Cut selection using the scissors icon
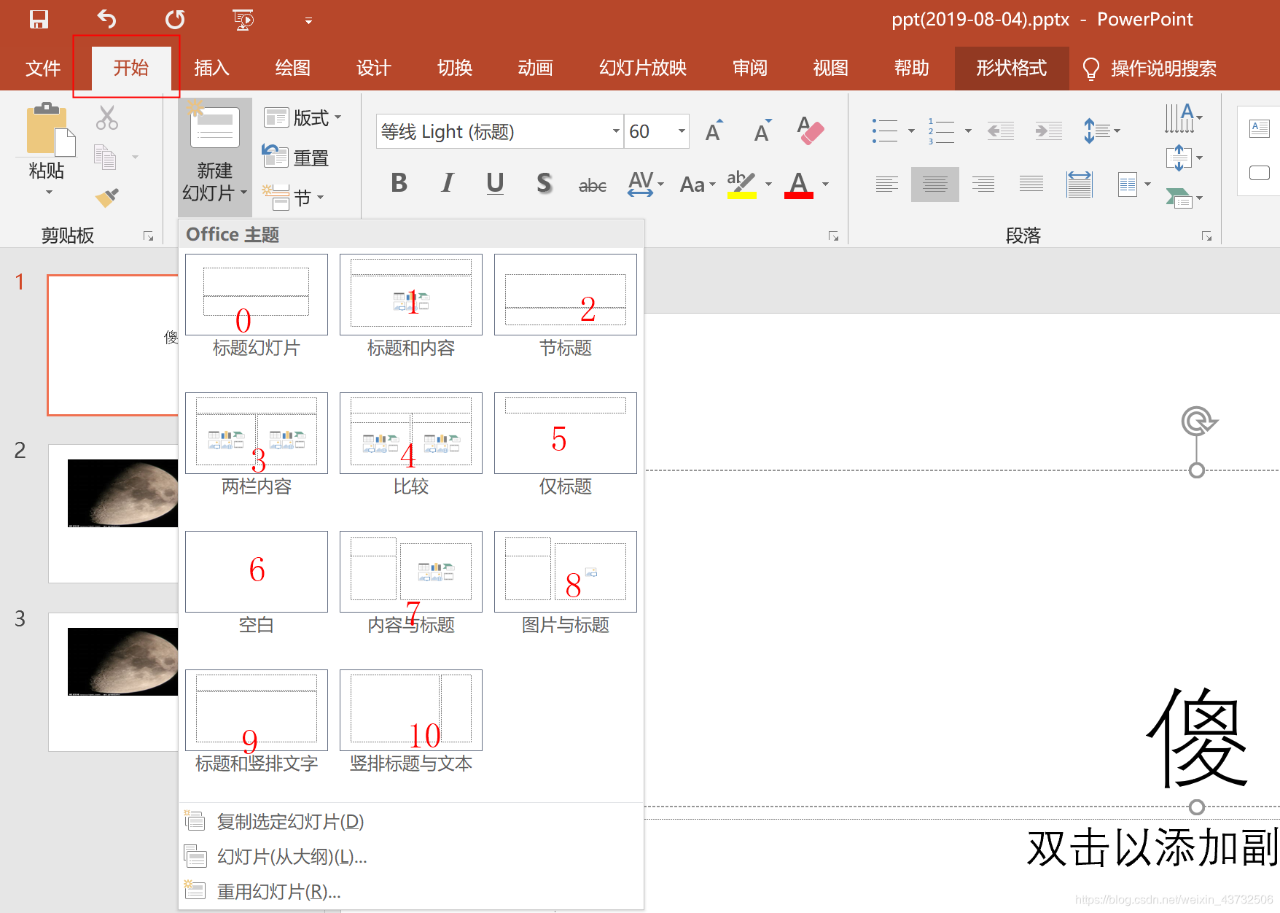Viewport: 1280px width, 913px height. (106, 117)
